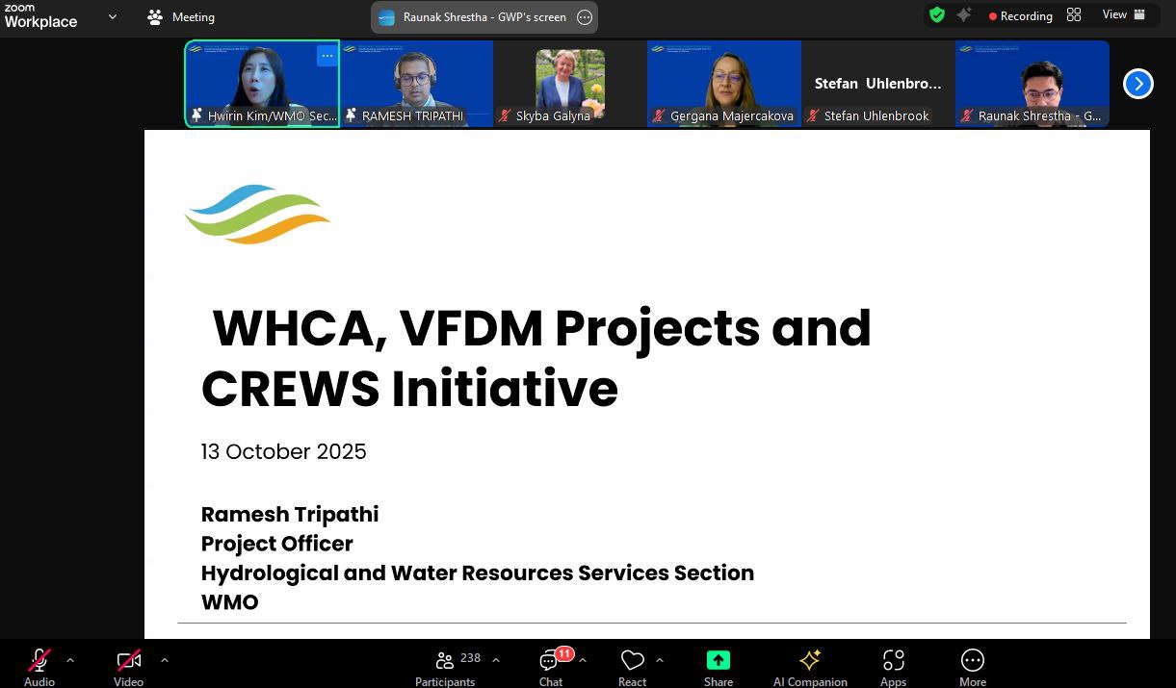This screenshot has height=688, width=1176.
Task: Start sharing with the Share button
Action: coord(718,667)
